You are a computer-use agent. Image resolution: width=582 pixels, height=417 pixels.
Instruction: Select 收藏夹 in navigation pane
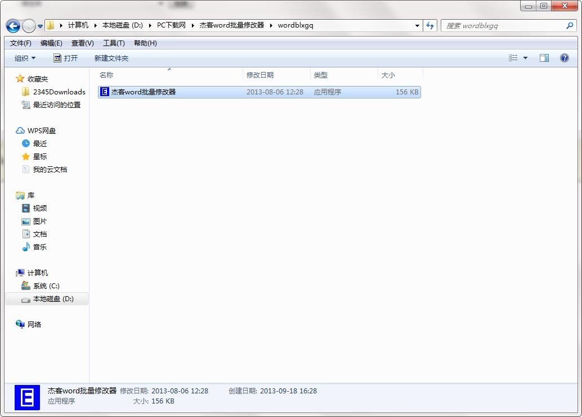tap(38, 79)
